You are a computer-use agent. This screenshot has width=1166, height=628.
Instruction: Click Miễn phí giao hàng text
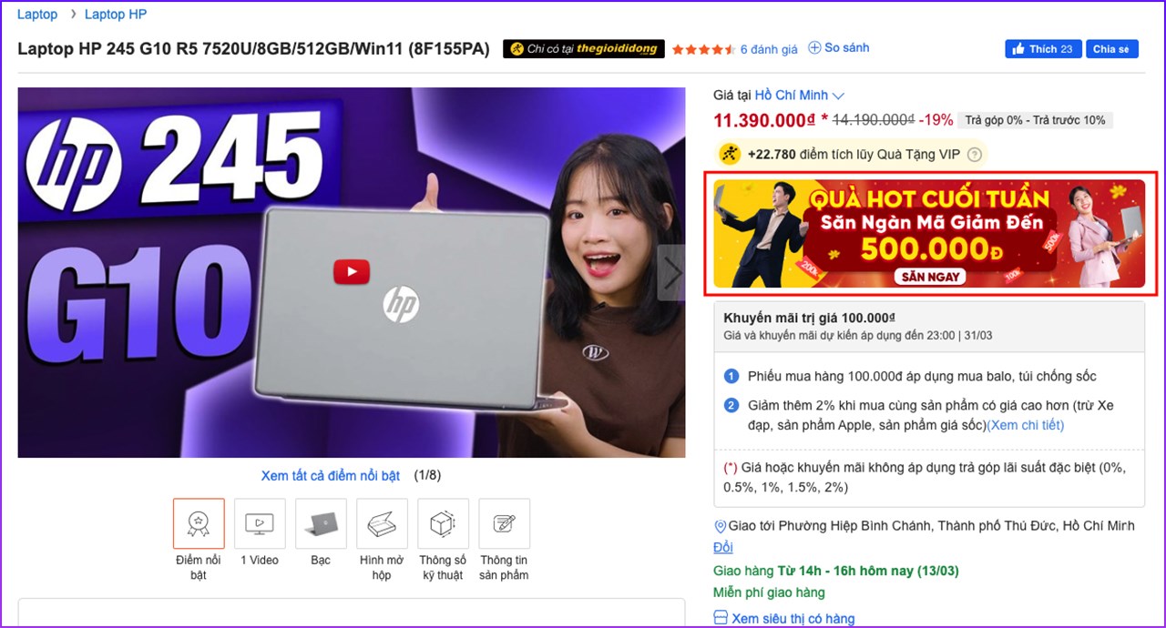769,593
